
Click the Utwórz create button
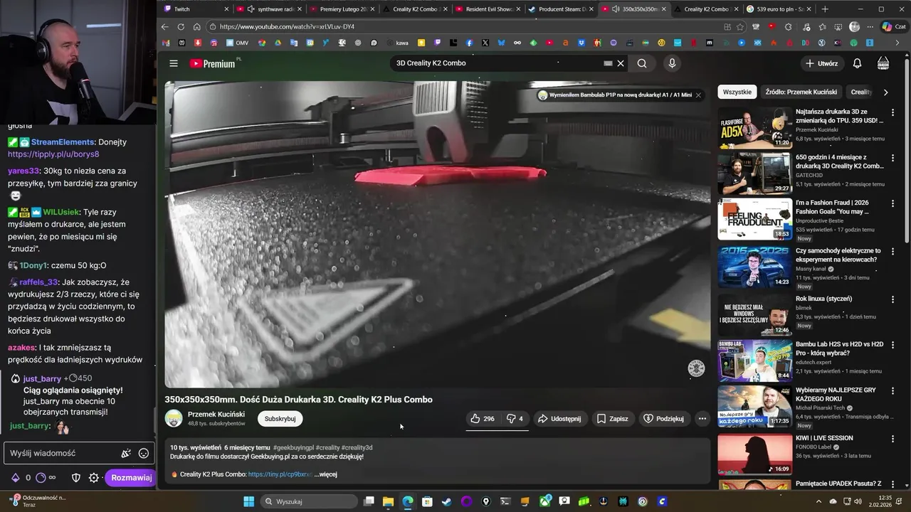coord(821,63)
